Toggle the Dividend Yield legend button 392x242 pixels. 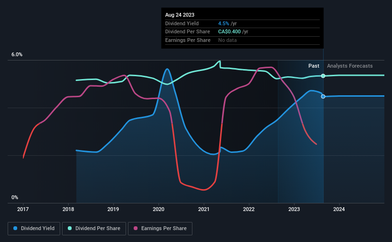pyautogui.click(x=34, y=229)
